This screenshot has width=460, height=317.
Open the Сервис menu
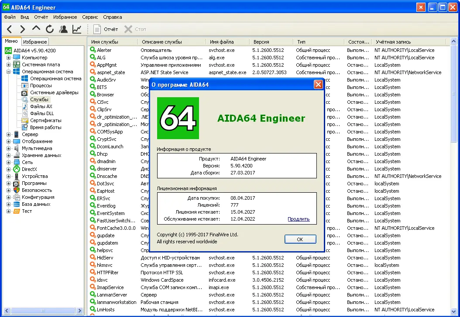pos(90,17)
